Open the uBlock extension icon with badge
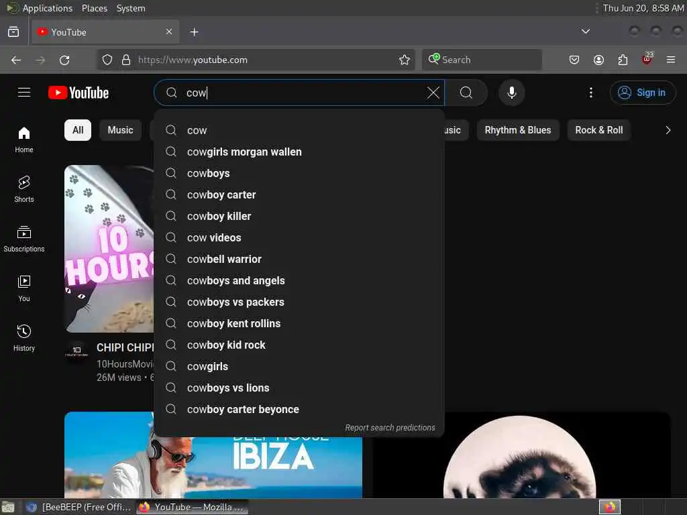The image size is (687, 515). click(x=647, y=59)
